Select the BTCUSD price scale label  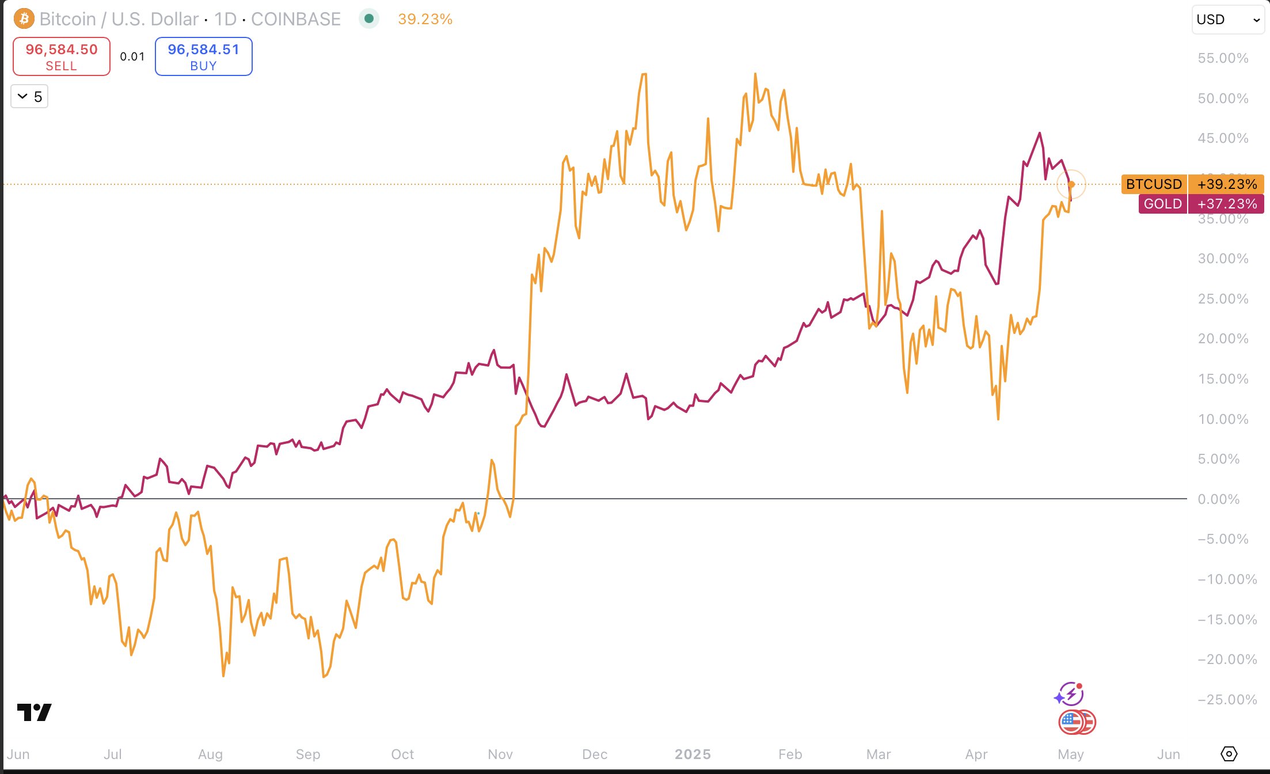pos(1154,184)
